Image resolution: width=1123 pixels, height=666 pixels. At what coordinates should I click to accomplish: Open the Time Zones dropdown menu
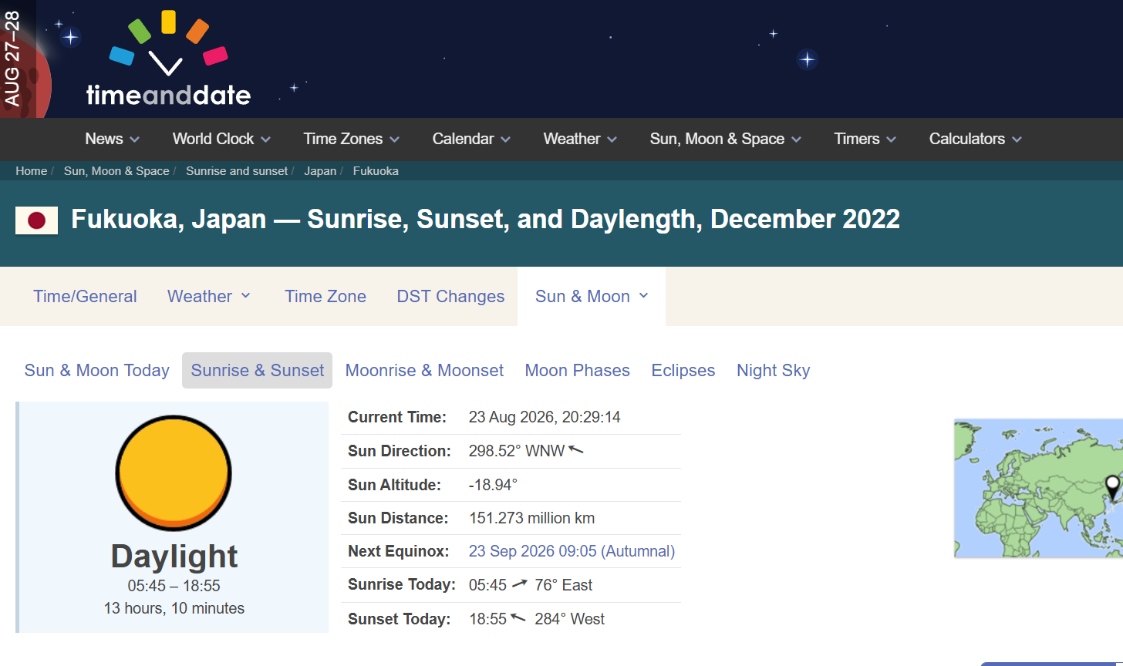351,139
